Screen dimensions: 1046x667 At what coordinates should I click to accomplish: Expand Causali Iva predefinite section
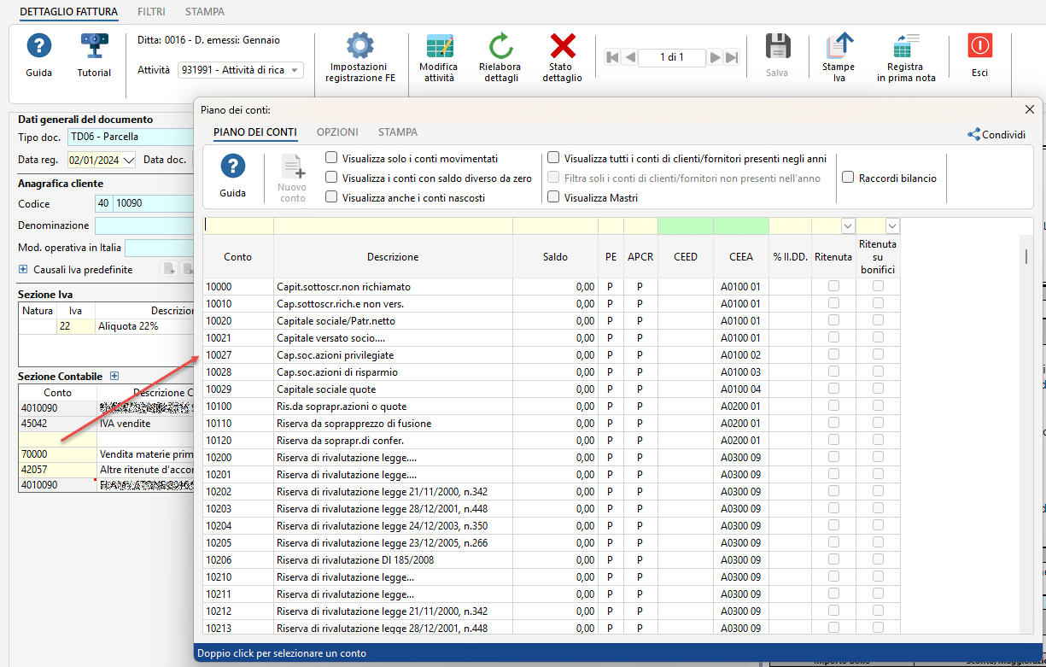pyautogui.click(x=23, y=270)
